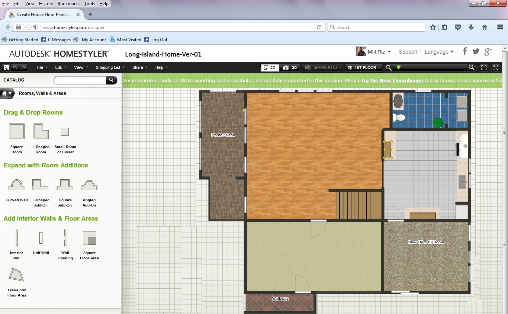Open the browser File menu
Screen dimensions: 508x314
6,4
